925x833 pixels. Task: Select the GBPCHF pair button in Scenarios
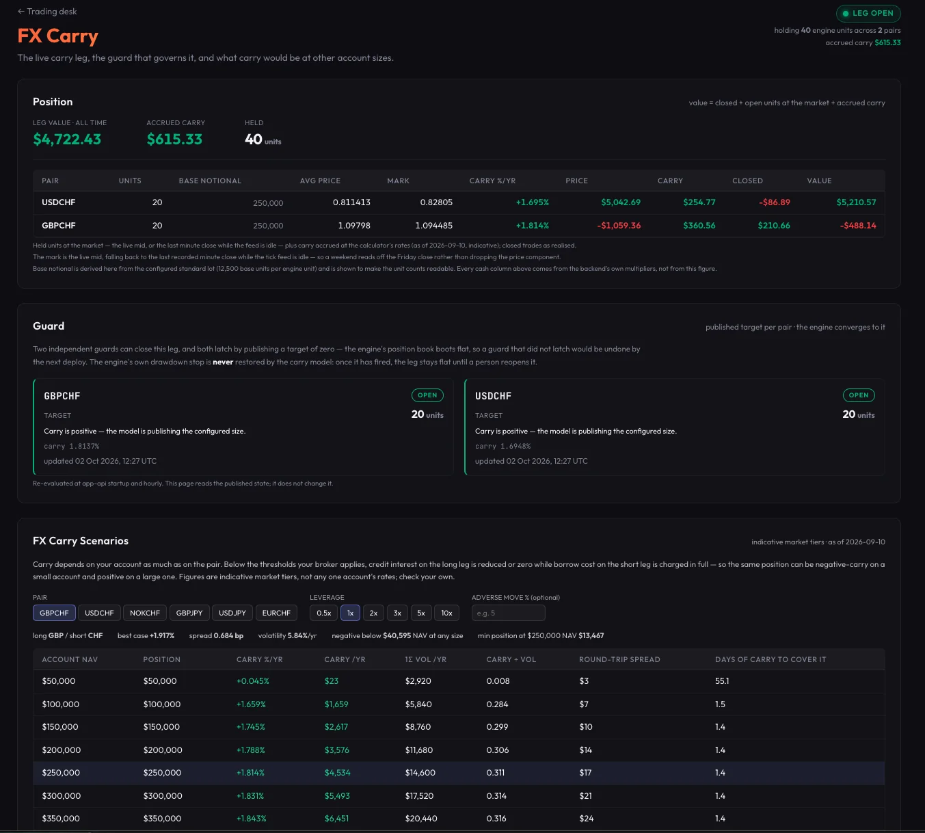54,613
